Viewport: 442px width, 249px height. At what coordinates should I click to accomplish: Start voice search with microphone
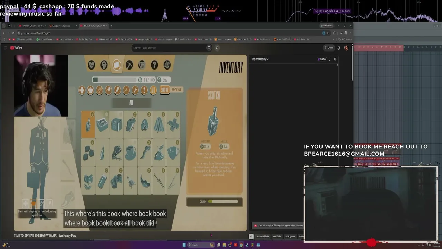217,48
